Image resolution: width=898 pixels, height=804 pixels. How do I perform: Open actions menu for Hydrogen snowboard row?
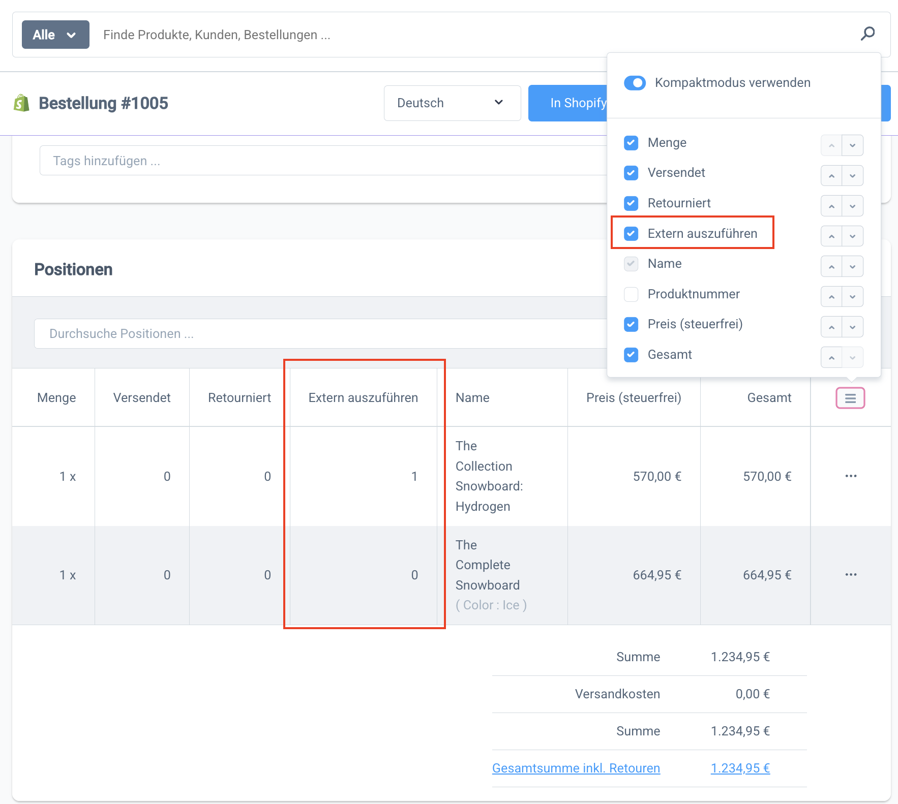(851, 476)
